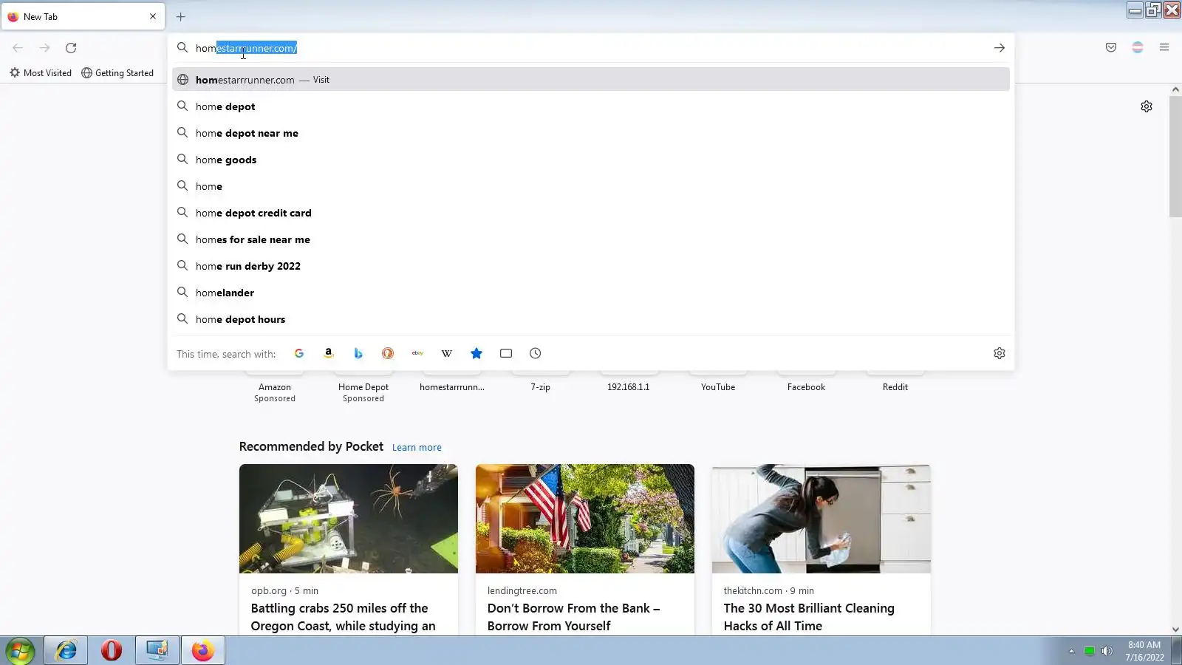Screen dimensions: 1182x665
Task: Search with Google this time
Action: point(299,353)
